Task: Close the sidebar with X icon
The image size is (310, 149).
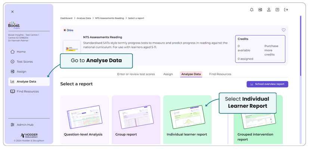Action: [x=12, y=12]
